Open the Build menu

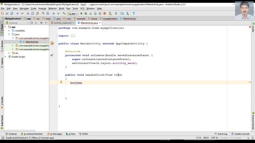(x=61, y=9)
